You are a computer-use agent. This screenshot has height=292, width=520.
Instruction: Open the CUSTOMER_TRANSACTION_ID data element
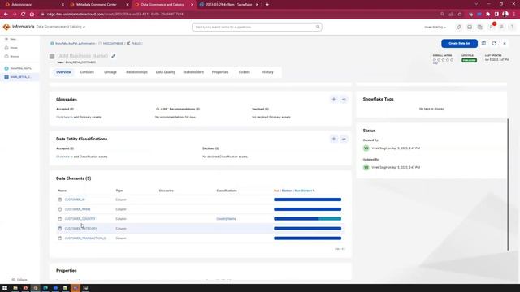point(85,238)
